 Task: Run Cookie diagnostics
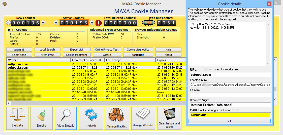pos(138,50)
